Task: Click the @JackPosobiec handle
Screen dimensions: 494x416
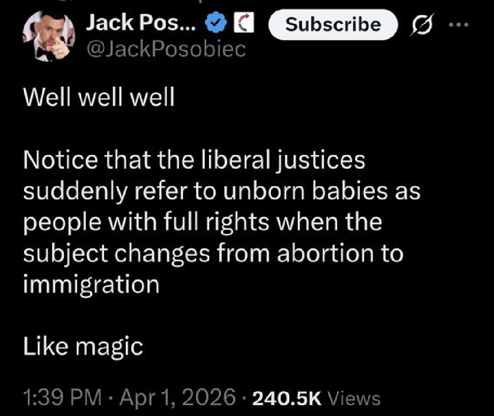Action: [166, 49]
